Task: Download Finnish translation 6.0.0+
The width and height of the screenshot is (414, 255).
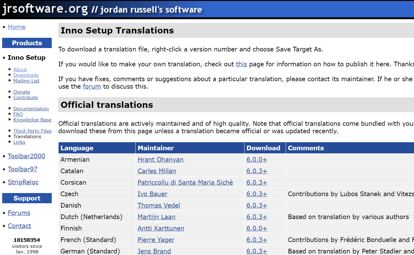Action: pos(257,228)
